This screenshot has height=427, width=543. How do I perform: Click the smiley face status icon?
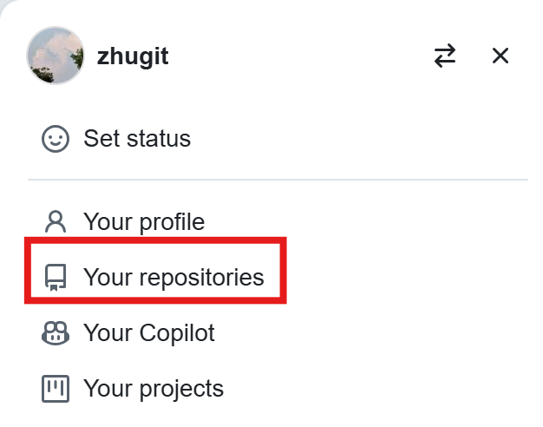click(56, 139)
